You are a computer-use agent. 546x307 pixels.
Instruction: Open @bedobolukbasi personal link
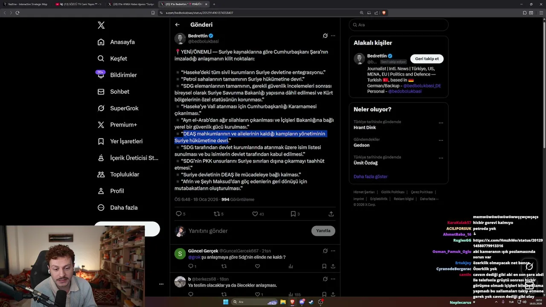[x=404, y=91]
